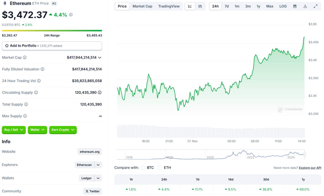Click the 1y change value 69.0%
The height and width of the screenshot is (196, 324).
[x=303, y=189]
